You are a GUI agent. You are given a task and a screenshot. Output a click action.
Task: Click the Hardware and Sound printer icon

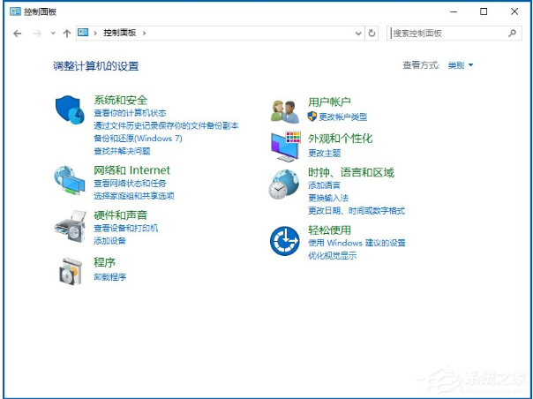click(70, 225)
